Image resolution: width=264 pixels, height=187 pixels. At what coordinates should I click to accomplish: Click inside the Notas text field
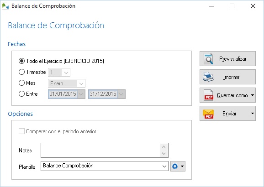(x=100, y=151)
